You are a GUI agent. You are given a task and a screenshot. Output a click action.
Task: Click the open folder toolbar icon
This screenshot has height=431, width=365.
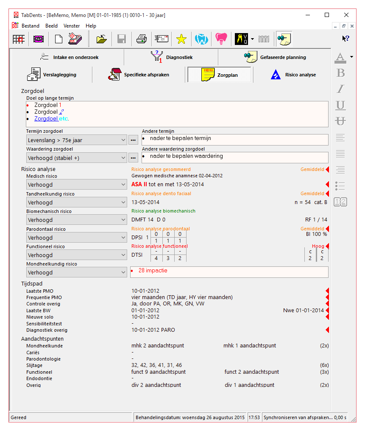[101, 39]
